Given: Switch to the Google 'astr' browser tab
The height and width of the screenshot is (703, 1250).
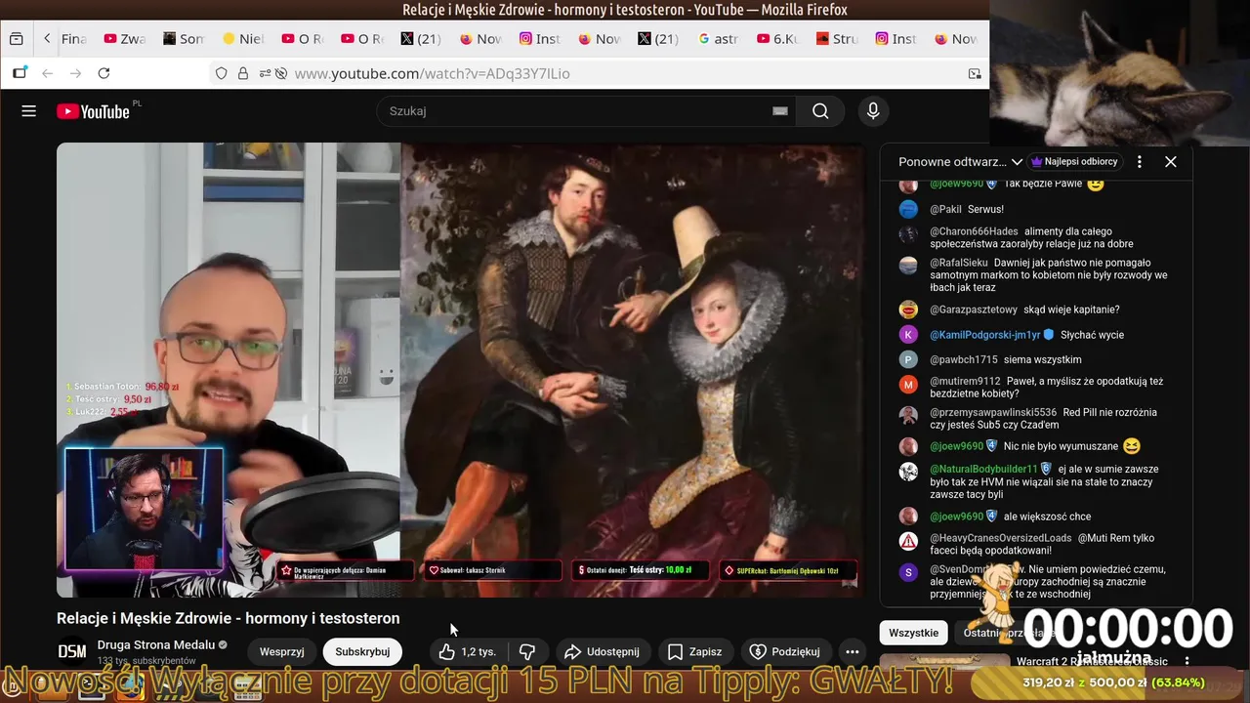Looking at the screenshot, I should tap(718, 39).
